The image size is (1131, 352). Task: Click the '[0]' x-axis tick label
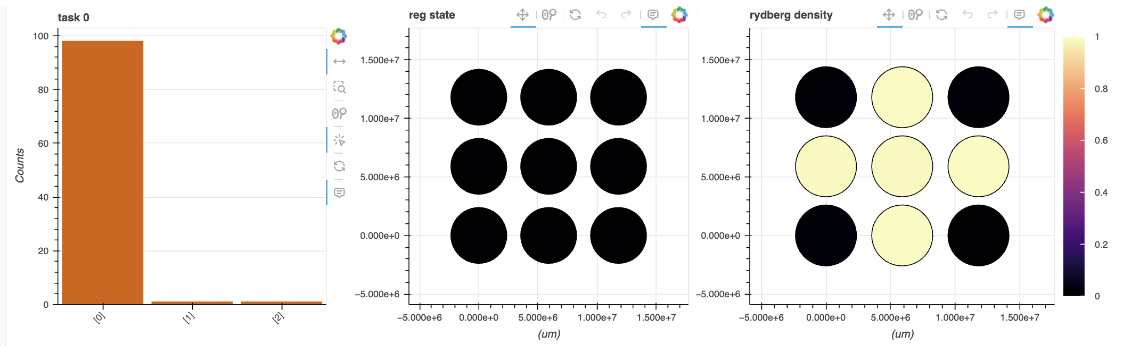(100, 317)
